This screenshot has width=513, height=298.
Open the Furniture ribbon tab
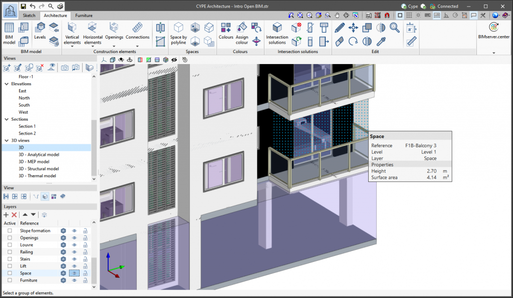84,16
